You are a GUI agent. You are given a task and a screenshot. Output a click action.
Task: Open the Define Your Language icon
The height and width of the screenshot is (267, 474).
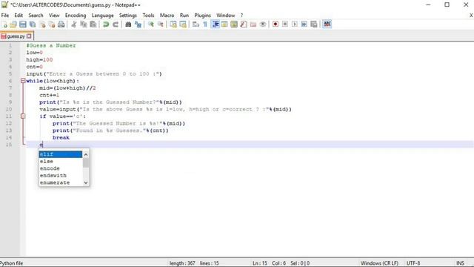(224, 24)
